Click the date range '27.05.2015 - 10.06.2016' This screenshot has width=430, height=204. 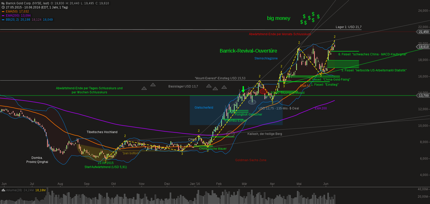(23, 7)
